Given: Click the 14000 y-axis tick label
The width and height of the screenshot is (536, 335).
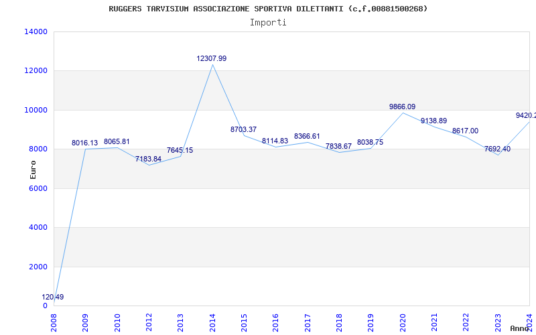Looking at the screenshot, I should [x=35, y=32].
